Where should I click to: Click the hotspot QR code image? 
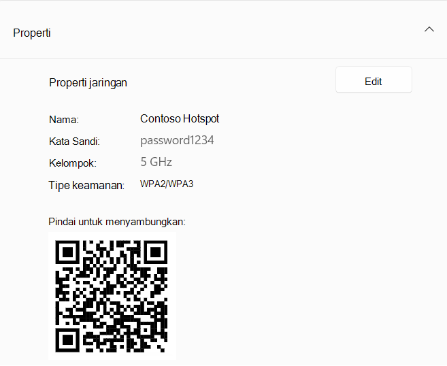point(112,296)
